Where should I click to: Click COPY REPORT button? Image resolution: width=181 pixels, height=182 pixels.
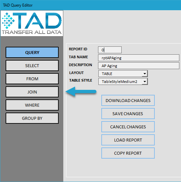coord(128,153)
